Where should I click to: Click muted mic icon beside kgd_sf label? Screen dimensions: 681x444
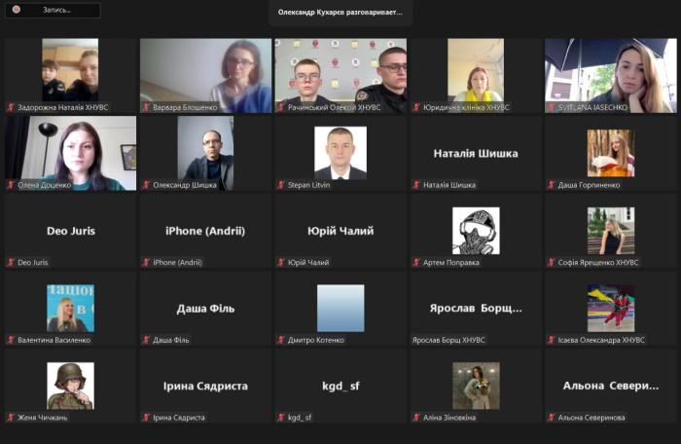pyautogui.click(x=281, y=418)
